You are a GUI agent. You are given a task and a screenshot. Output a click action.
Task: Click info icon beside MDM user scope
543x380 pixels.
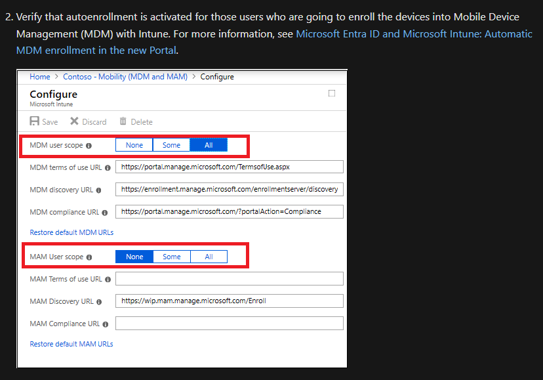pyautogui.click(x=89, y=146)
